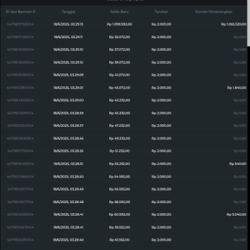This screenshot has width=250, height=250.
Task: Select the win amount 'Rp 1.065.520,00'
Action: coord(234,24)
